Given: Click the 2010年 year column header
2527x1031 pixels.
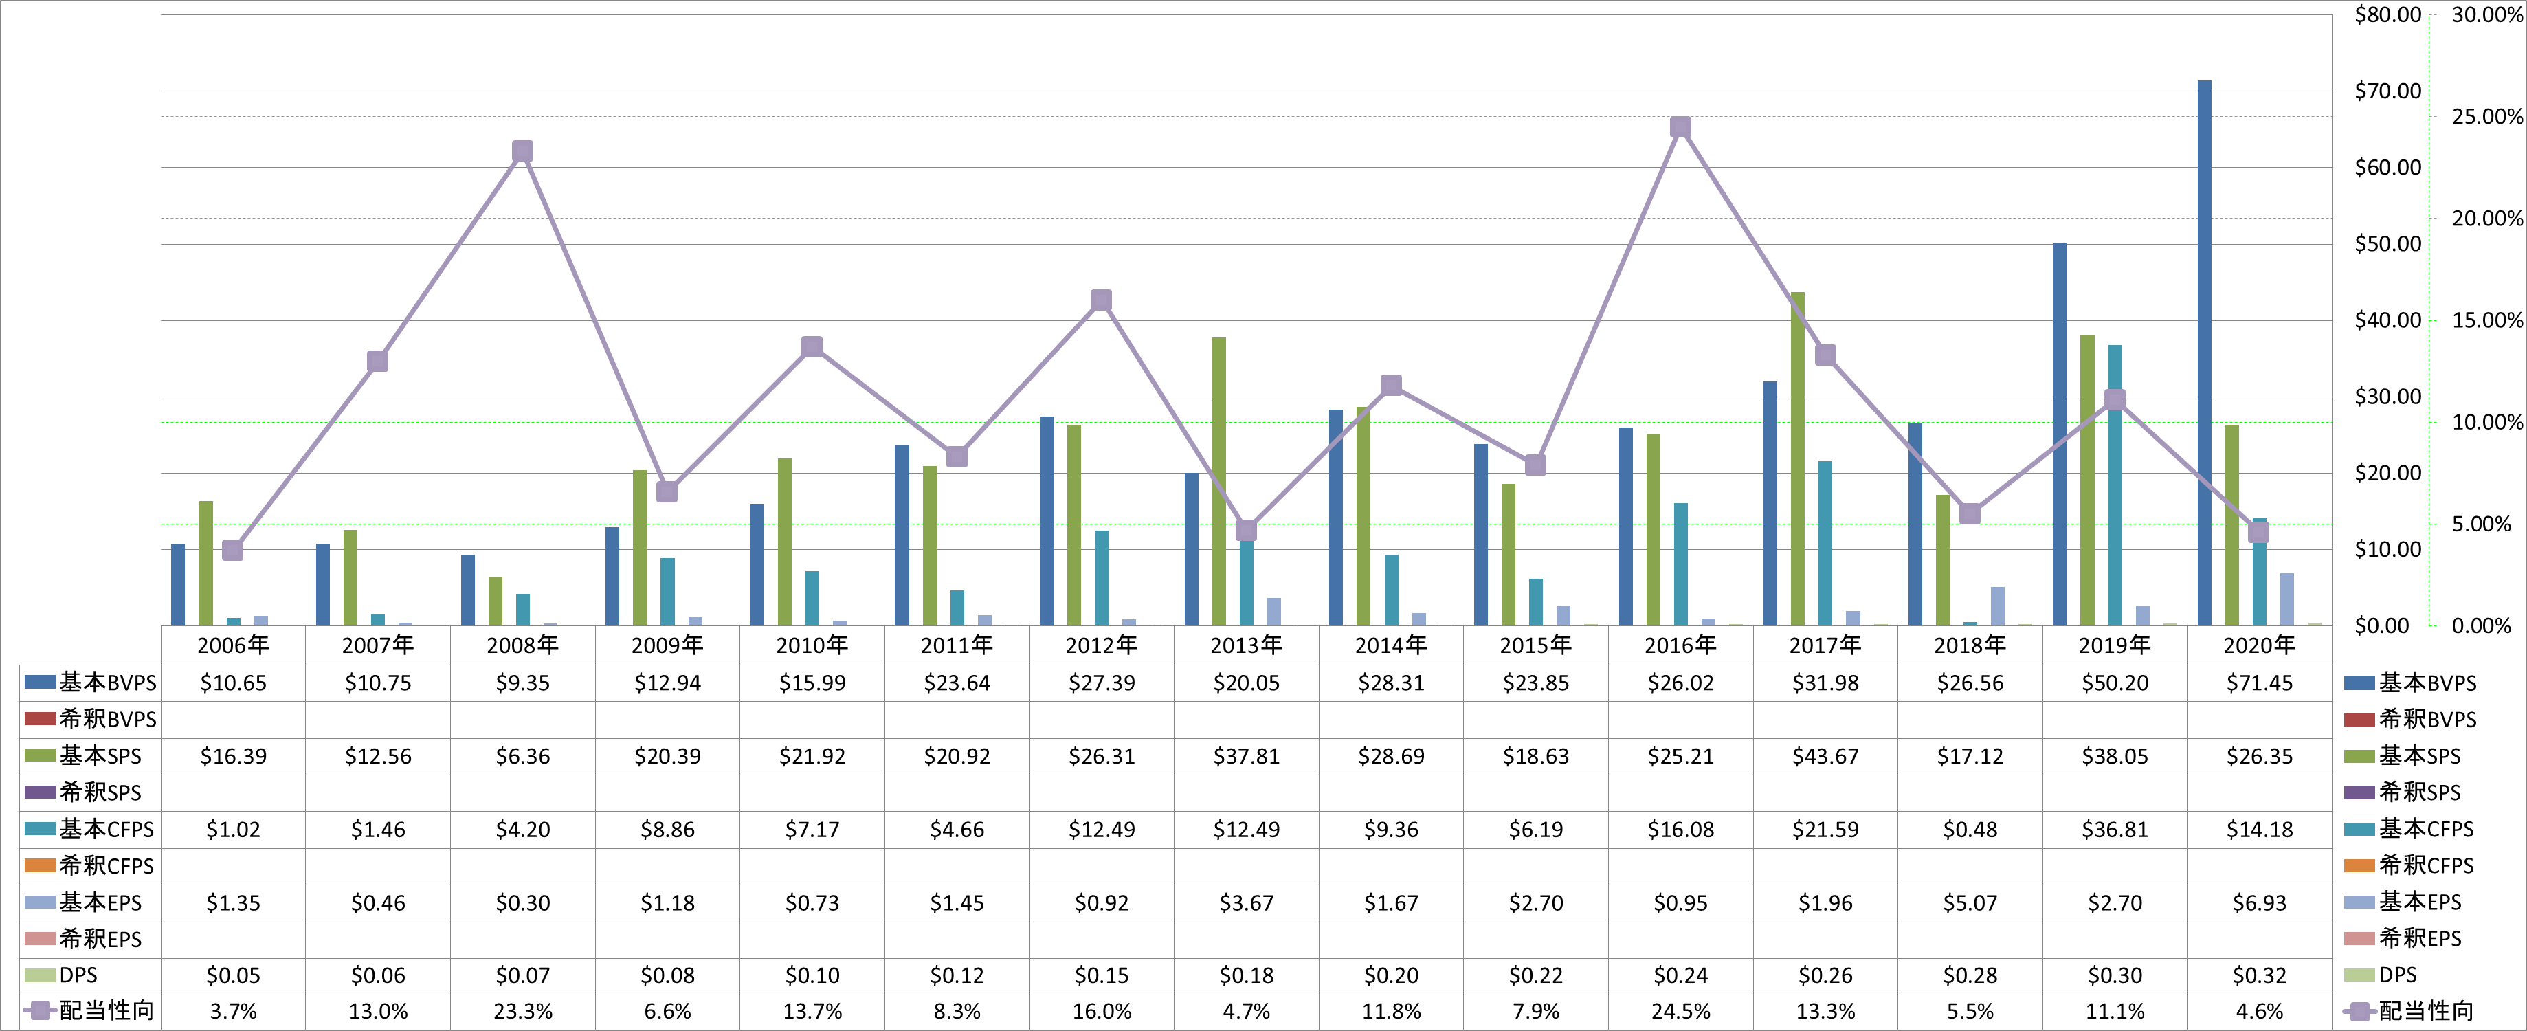Looking at the screenshot, I should click(812, 645).
